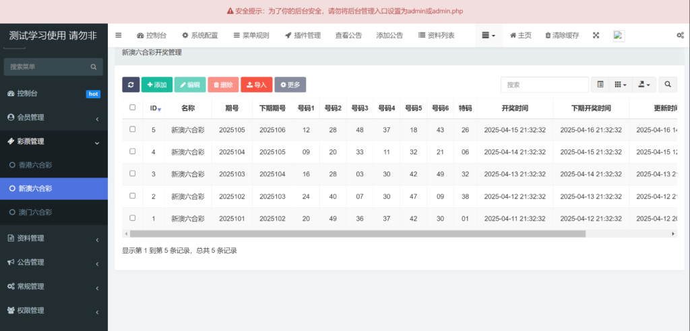Sort by the ID column arrow

pyautogui.click(x=159, y=109)
